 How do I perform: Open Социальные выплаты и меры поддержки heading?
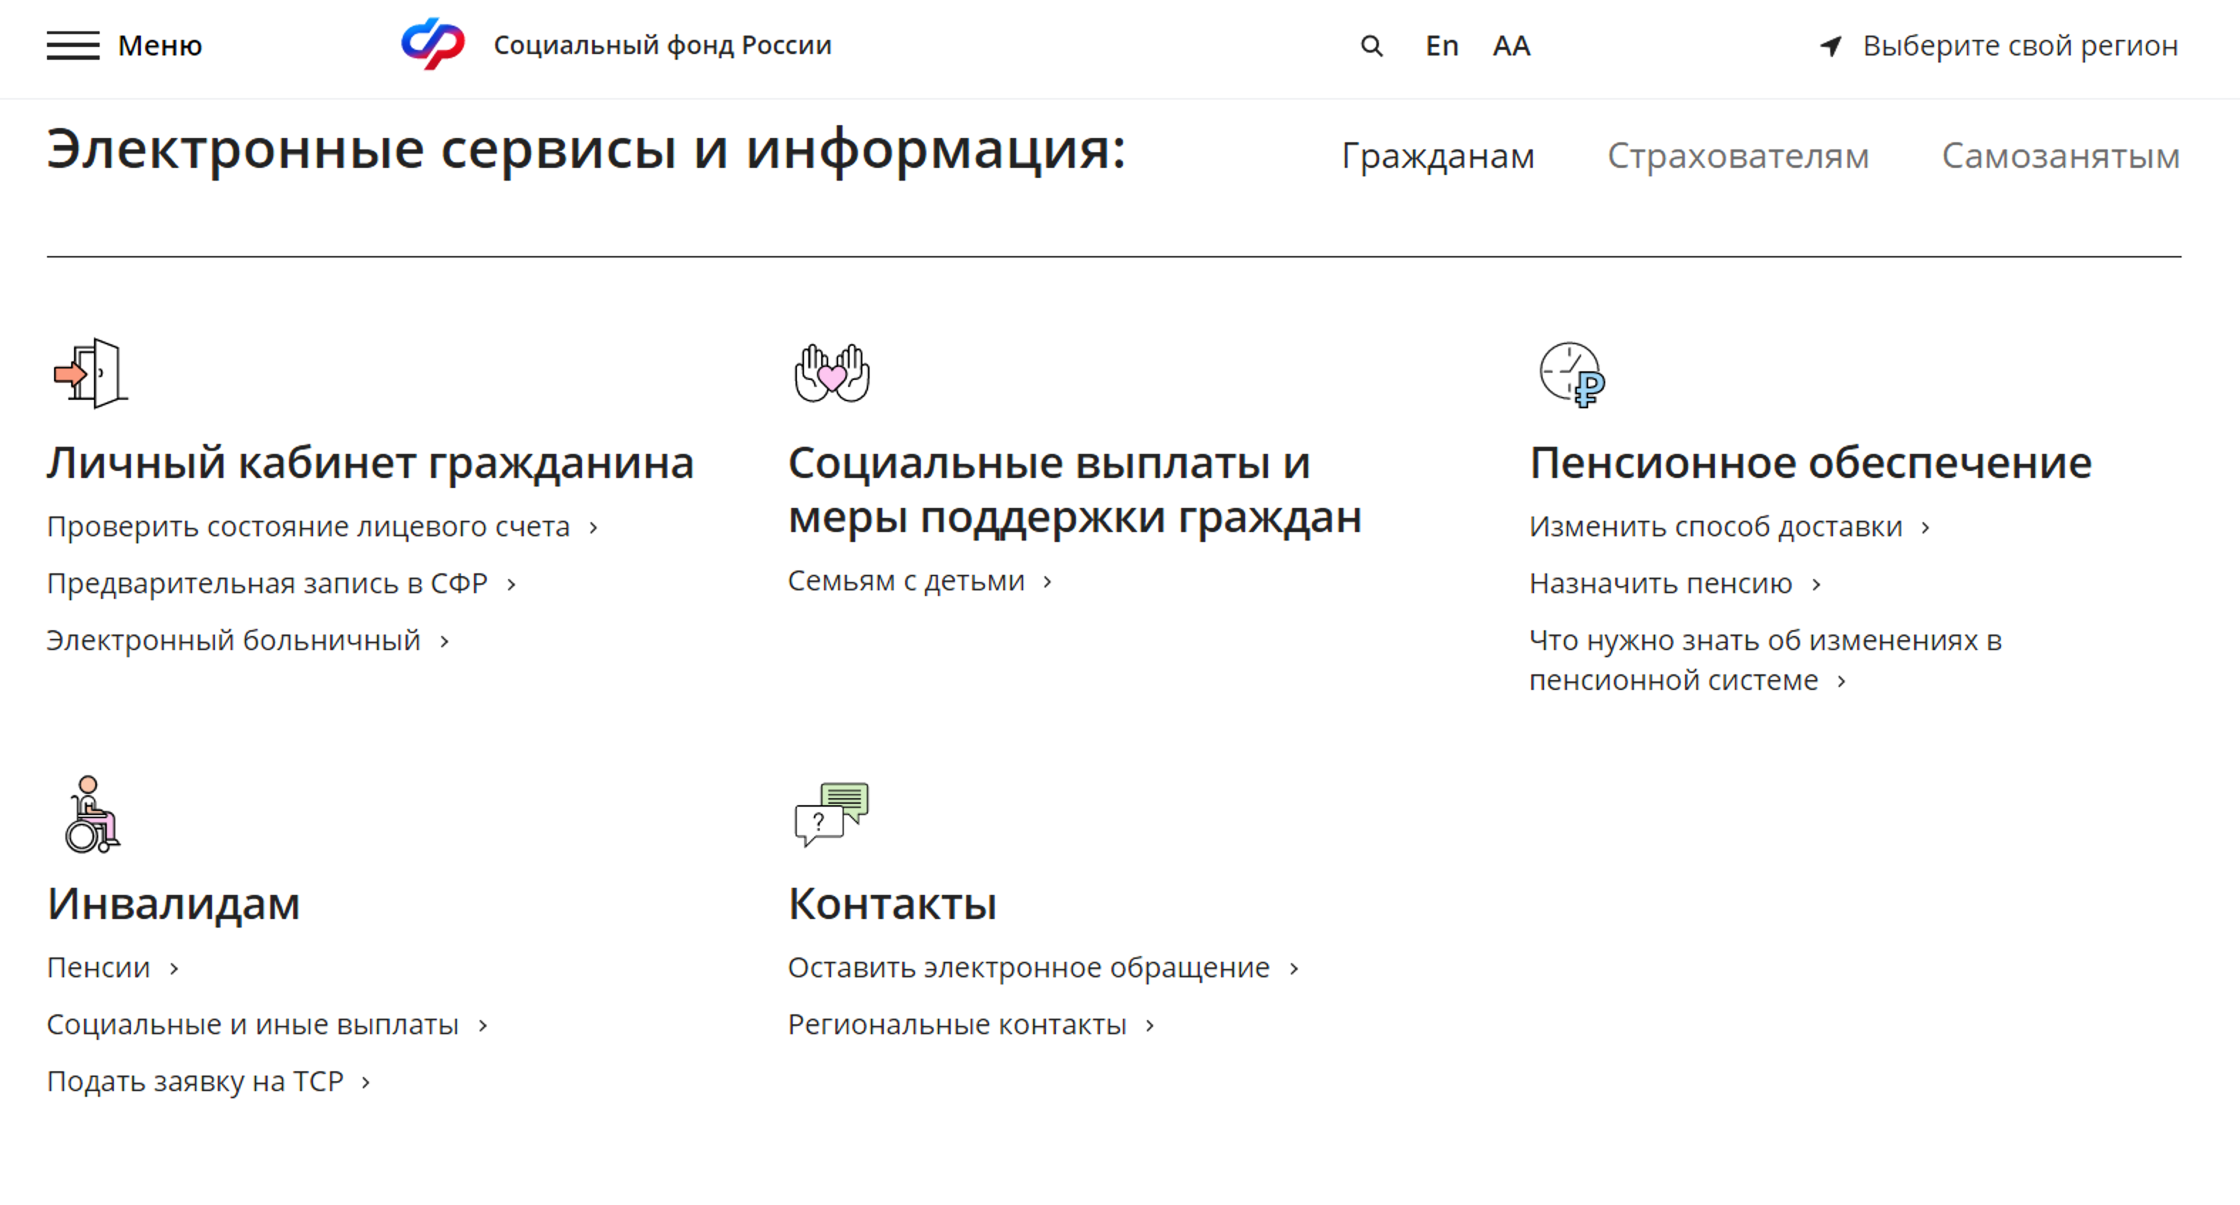(1074, 489)
